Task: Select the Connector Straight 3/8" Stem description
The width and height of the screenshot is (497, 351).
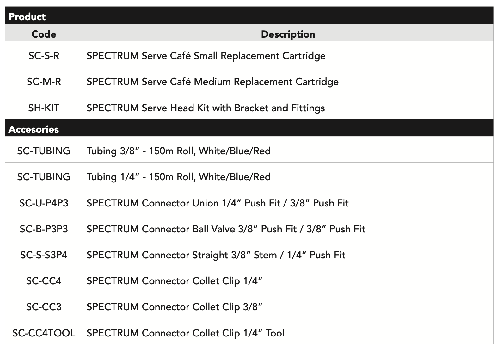Action: tap(216, 255)
